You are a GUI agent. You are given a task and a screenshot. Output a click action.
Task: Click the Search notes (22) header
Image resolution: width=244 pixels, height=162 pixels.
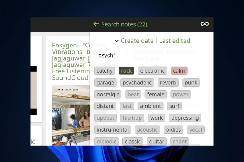click(x=124, y=24)
